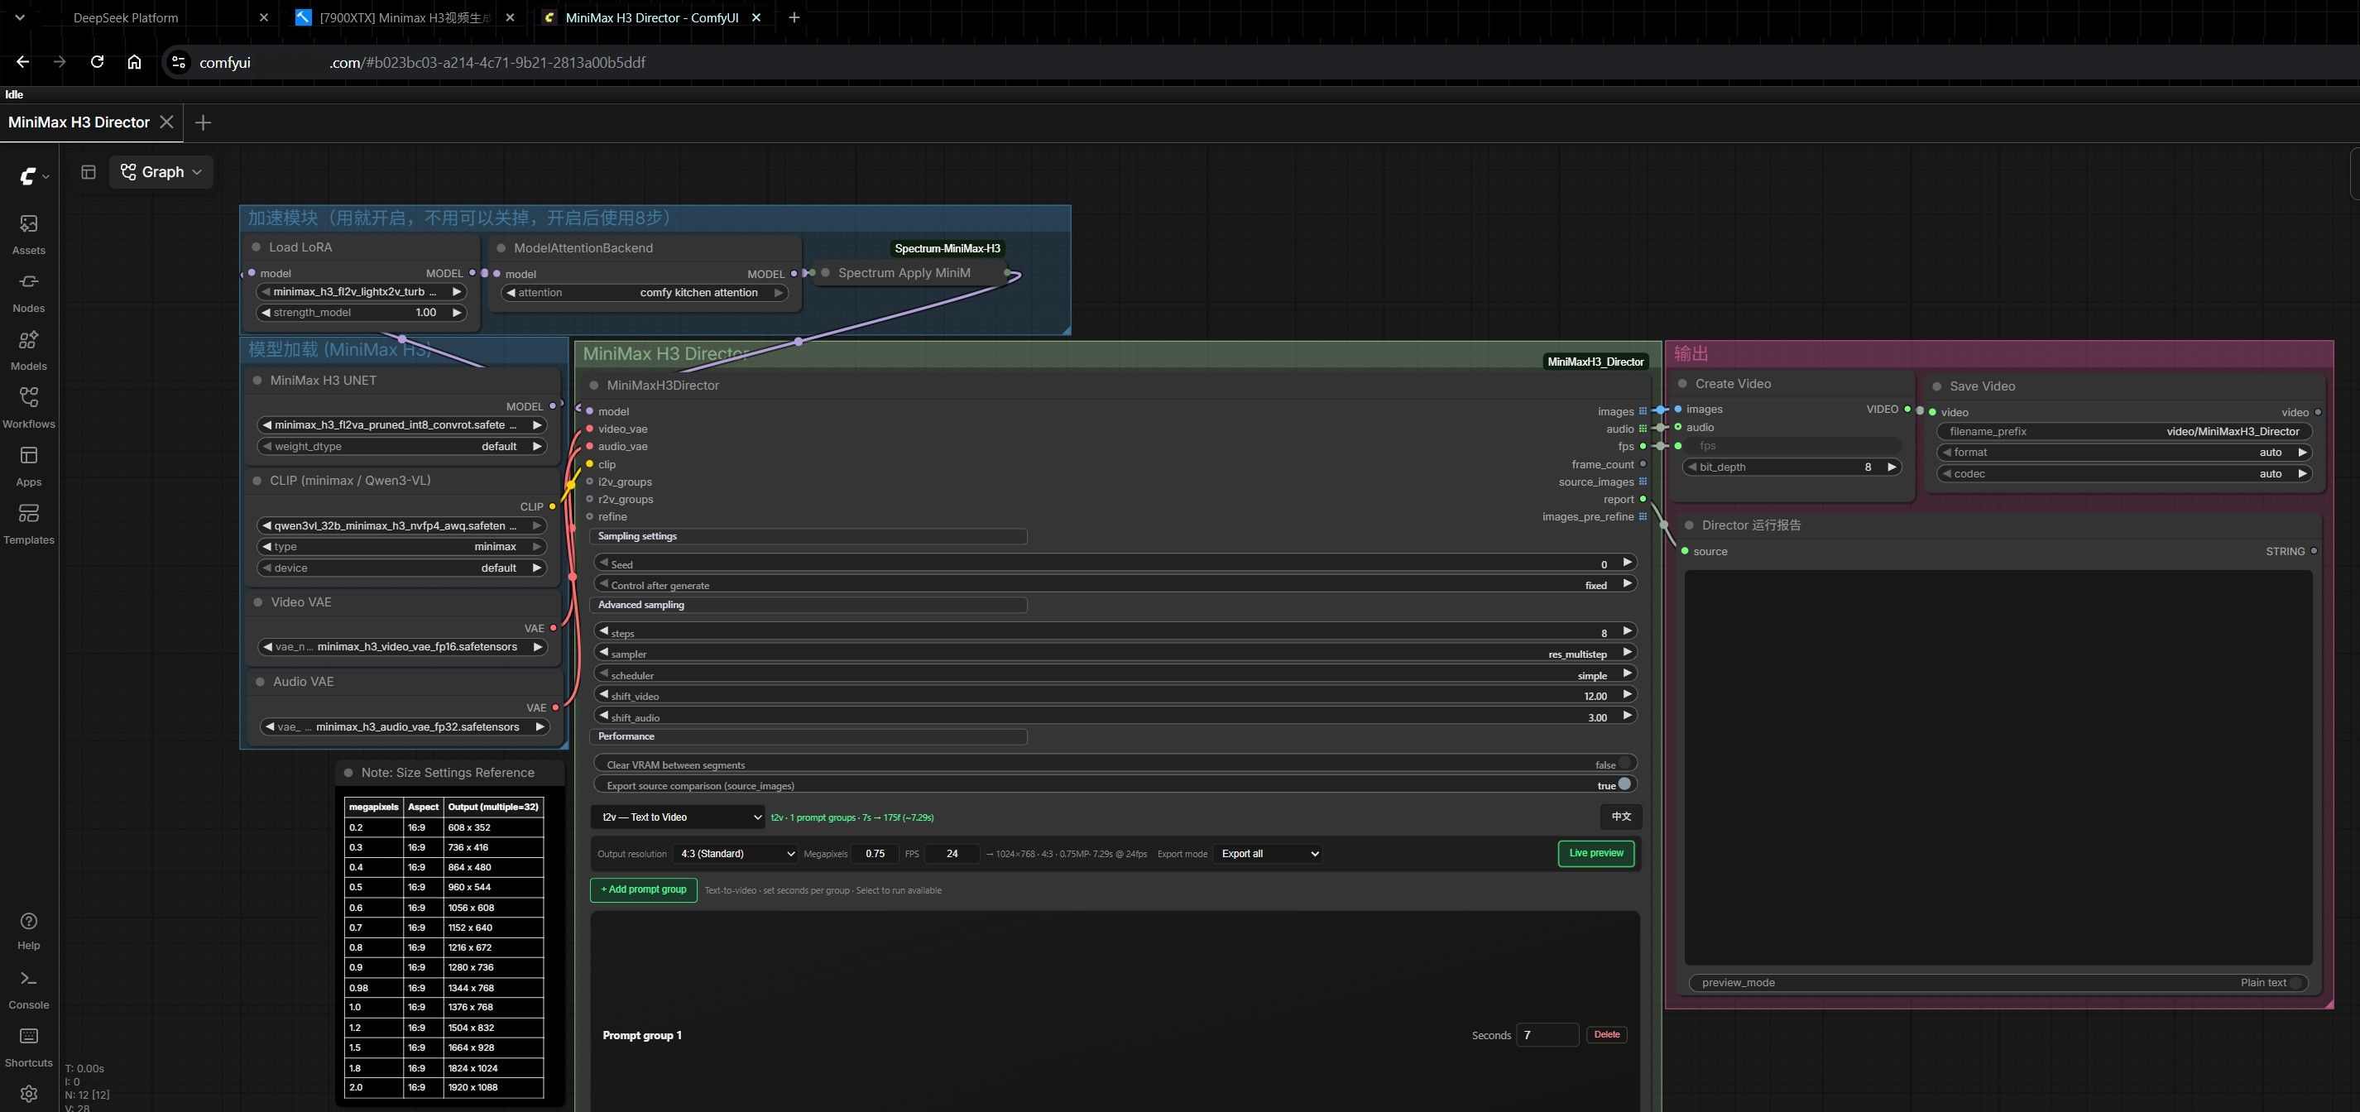Toggle the panel layout icon beside Graph

tap(88, 172)
